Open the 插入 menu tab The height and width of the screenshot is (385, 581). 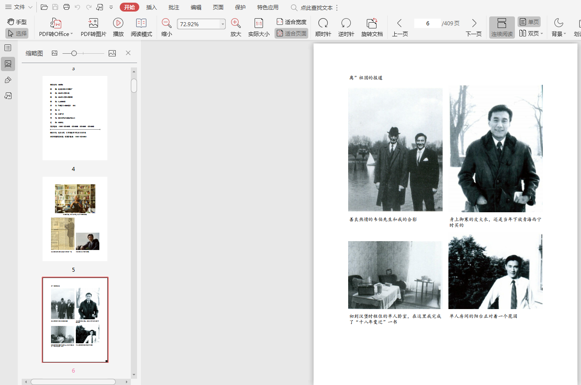pos(152,7)
